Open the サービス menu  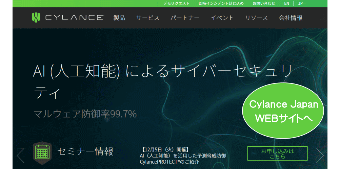pos(148,18)
